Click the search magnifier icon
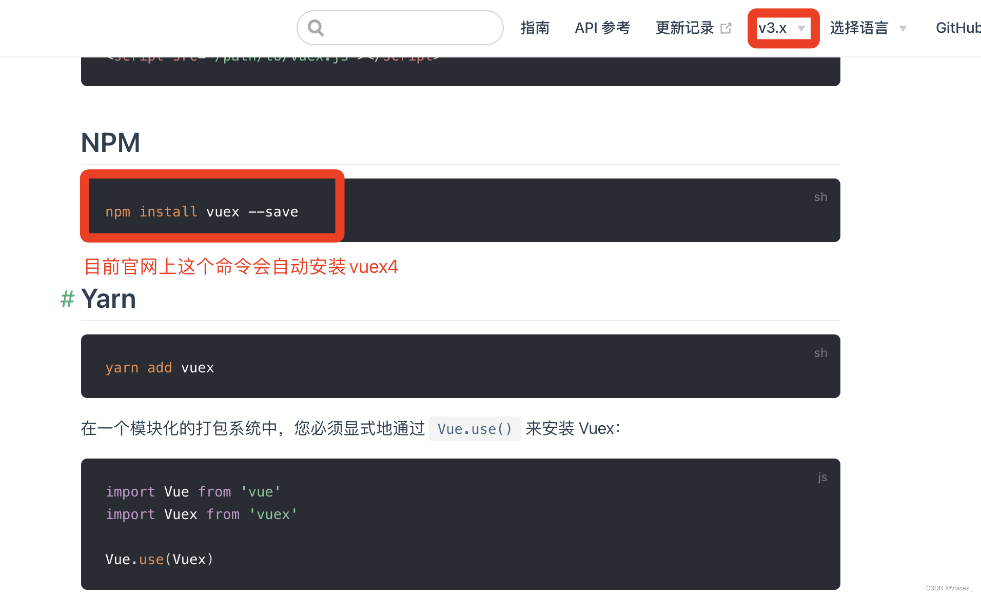Image resolution: width=981 pixels, height=596 pixels. click(316, 28)
